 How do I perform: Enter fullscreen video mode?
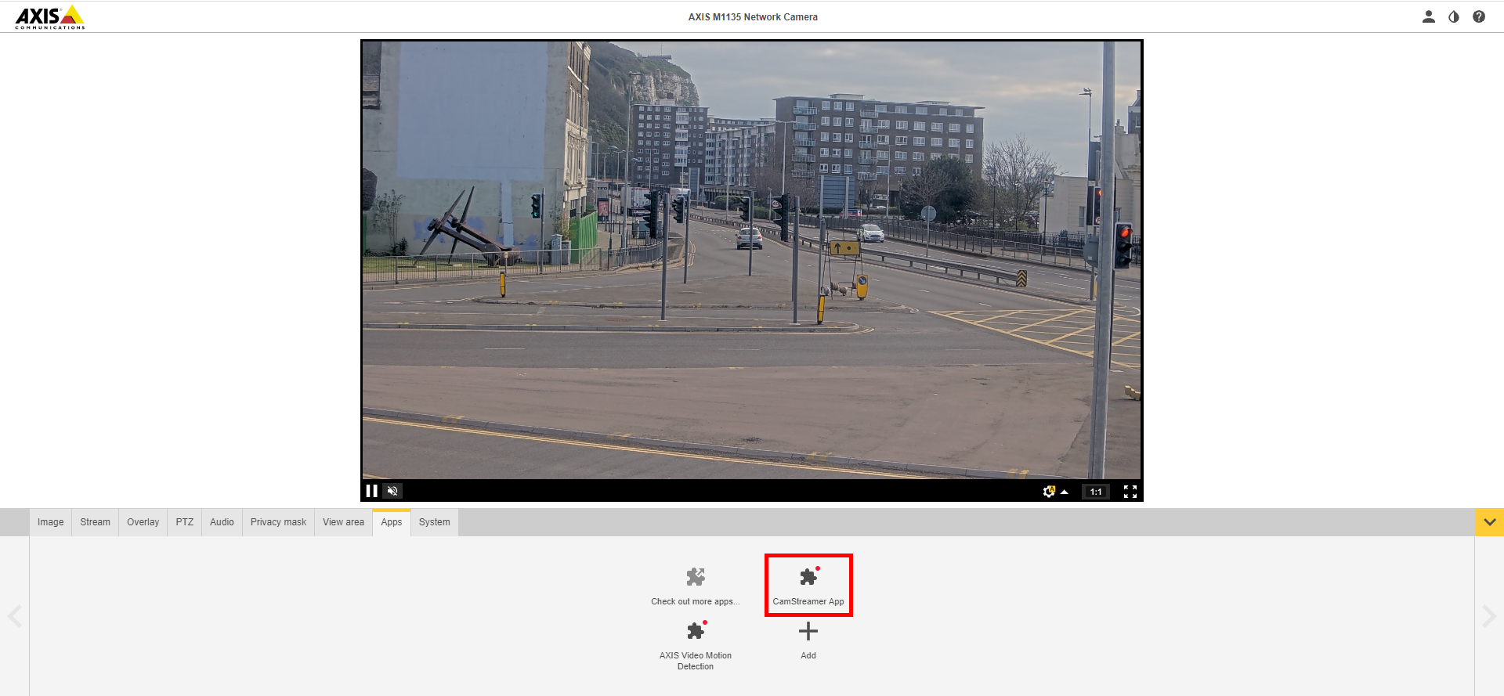pos(1130,491)
